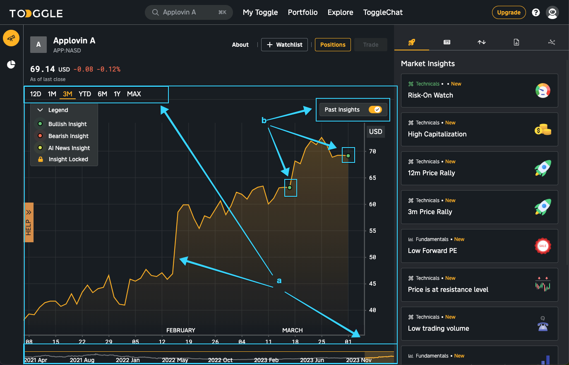The width and height of the screenshot is (569, 365).
Task: Click the Applovin 'A' company logo tile
Action: coord(38,45)
